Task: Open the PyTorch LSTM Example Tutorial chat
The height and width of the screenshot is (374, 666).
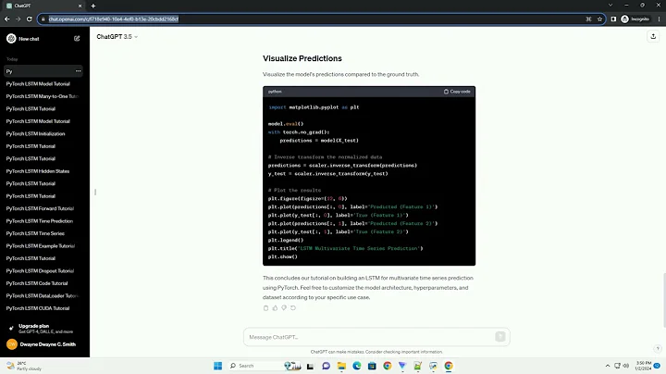Action: [x=43, y=246]
